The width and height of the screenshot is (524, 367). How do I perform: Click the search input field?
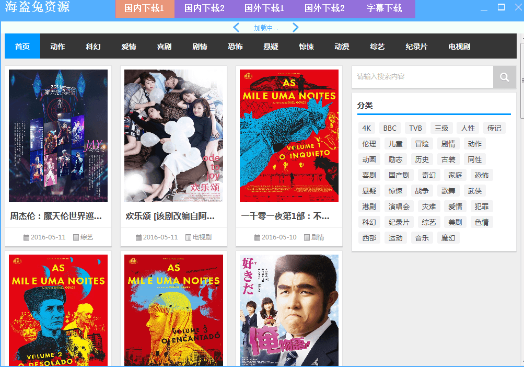(x=423, y=77)
